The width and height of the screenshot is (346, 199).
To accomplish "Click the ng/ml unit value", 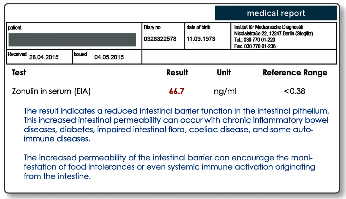I will tap(225, 91).
